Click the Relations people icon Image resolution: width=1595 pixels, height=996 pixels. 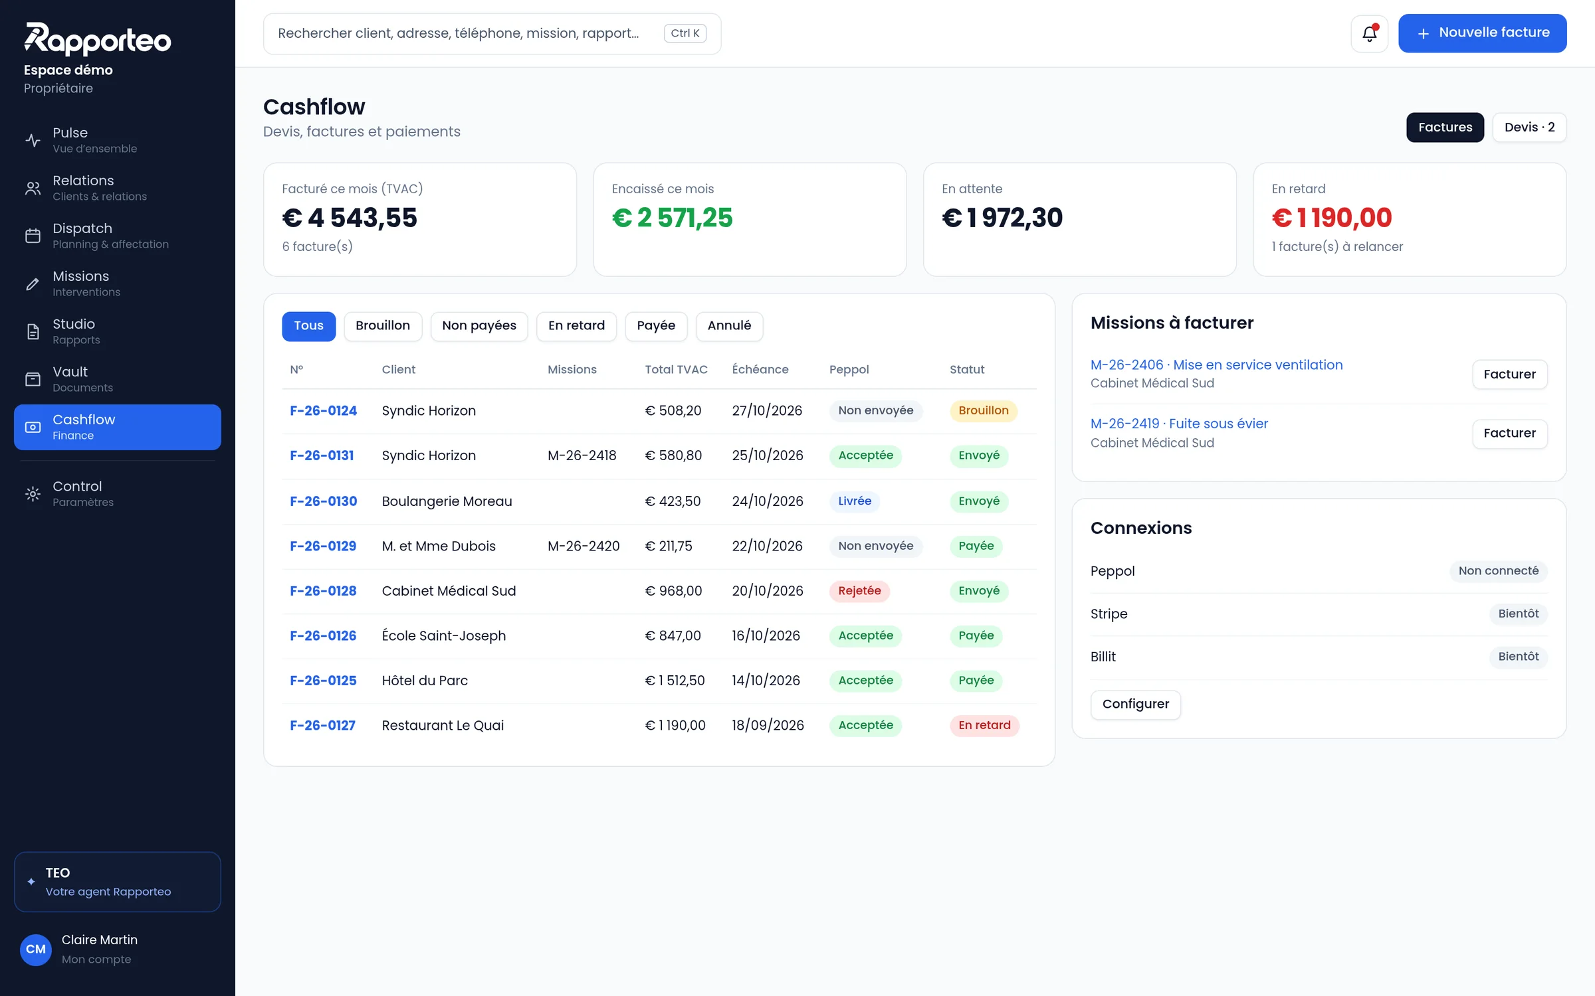click(x=33, y=188)
